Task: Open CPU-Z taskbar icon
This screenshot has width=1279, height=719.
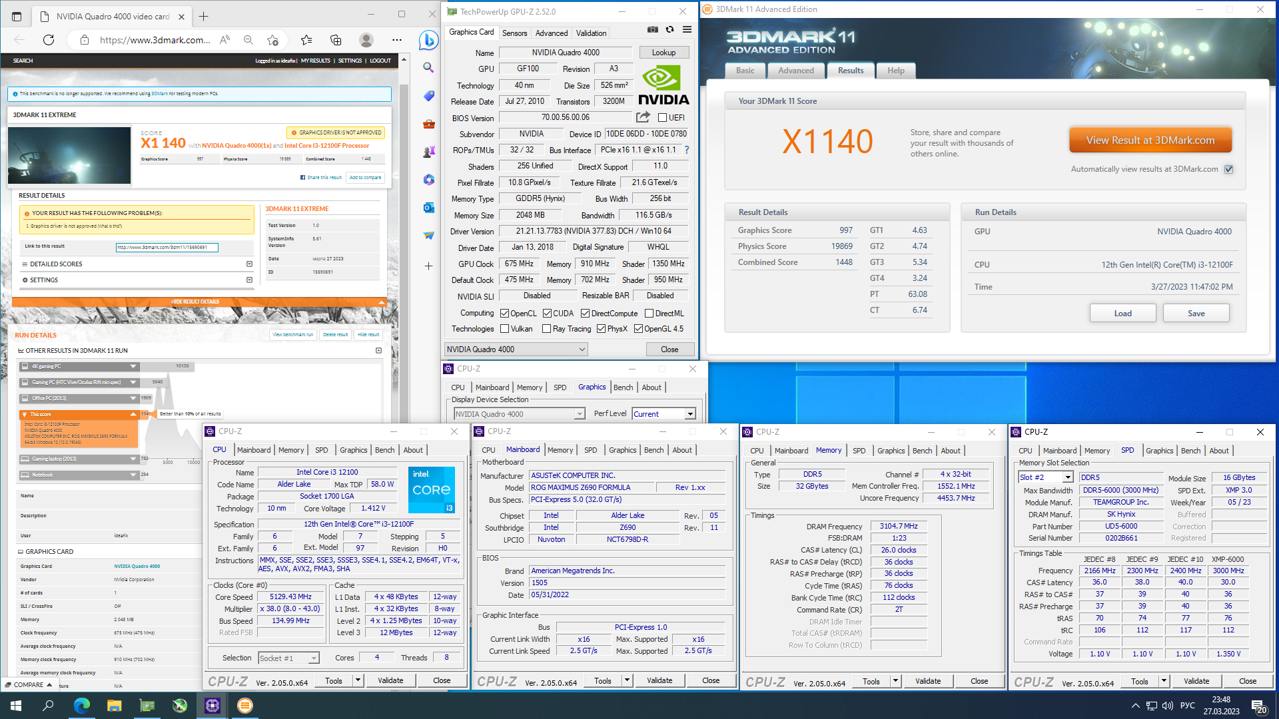Action: (x=212, y=706)
